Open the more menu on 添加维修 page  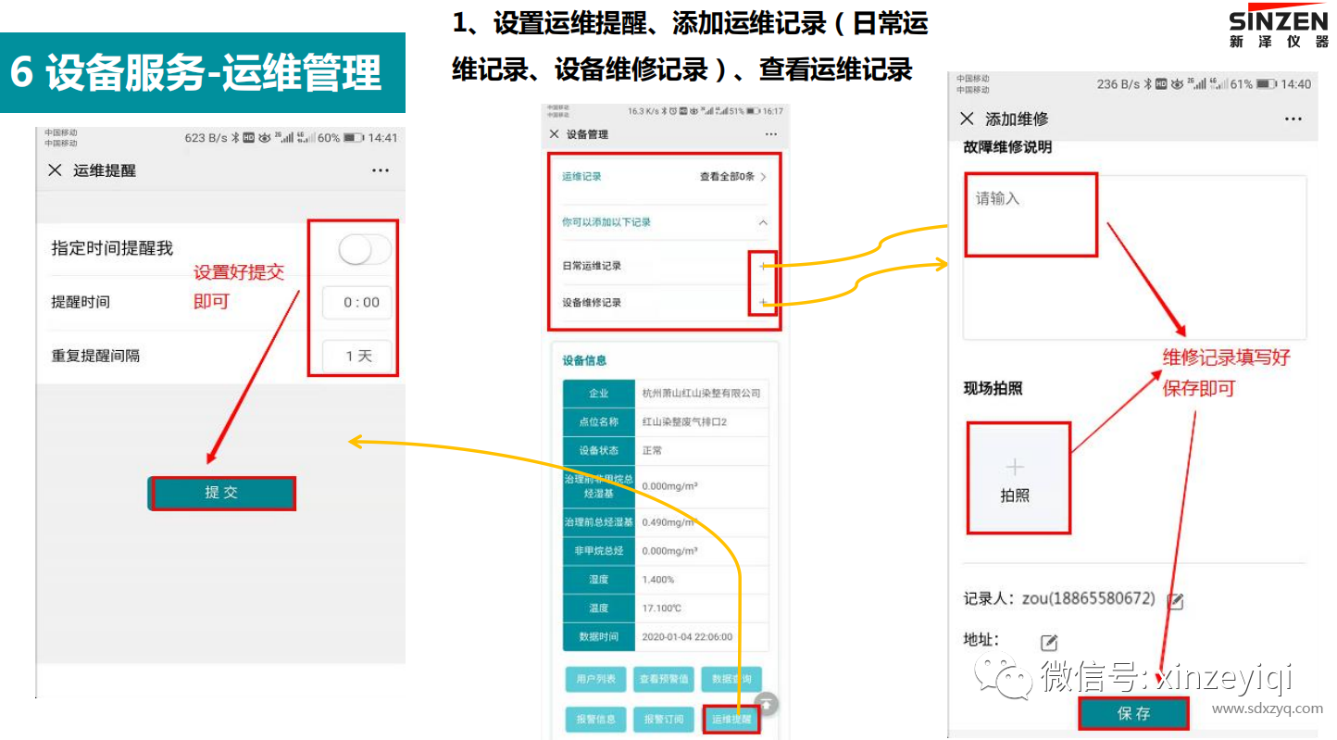(1293, 119)
